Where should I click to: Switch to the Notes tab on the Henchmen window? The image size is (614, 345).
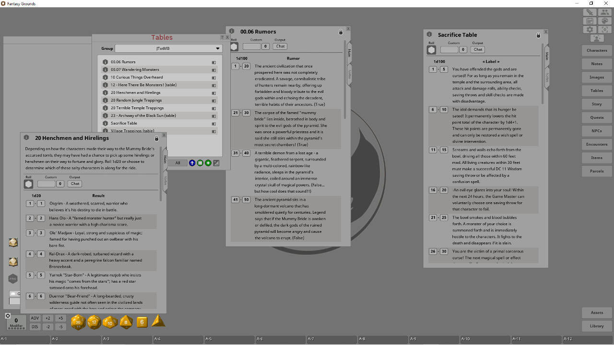click(165, 180)
